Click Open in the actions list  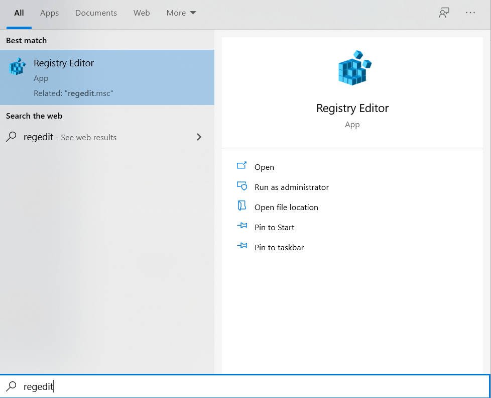(264, 167)
